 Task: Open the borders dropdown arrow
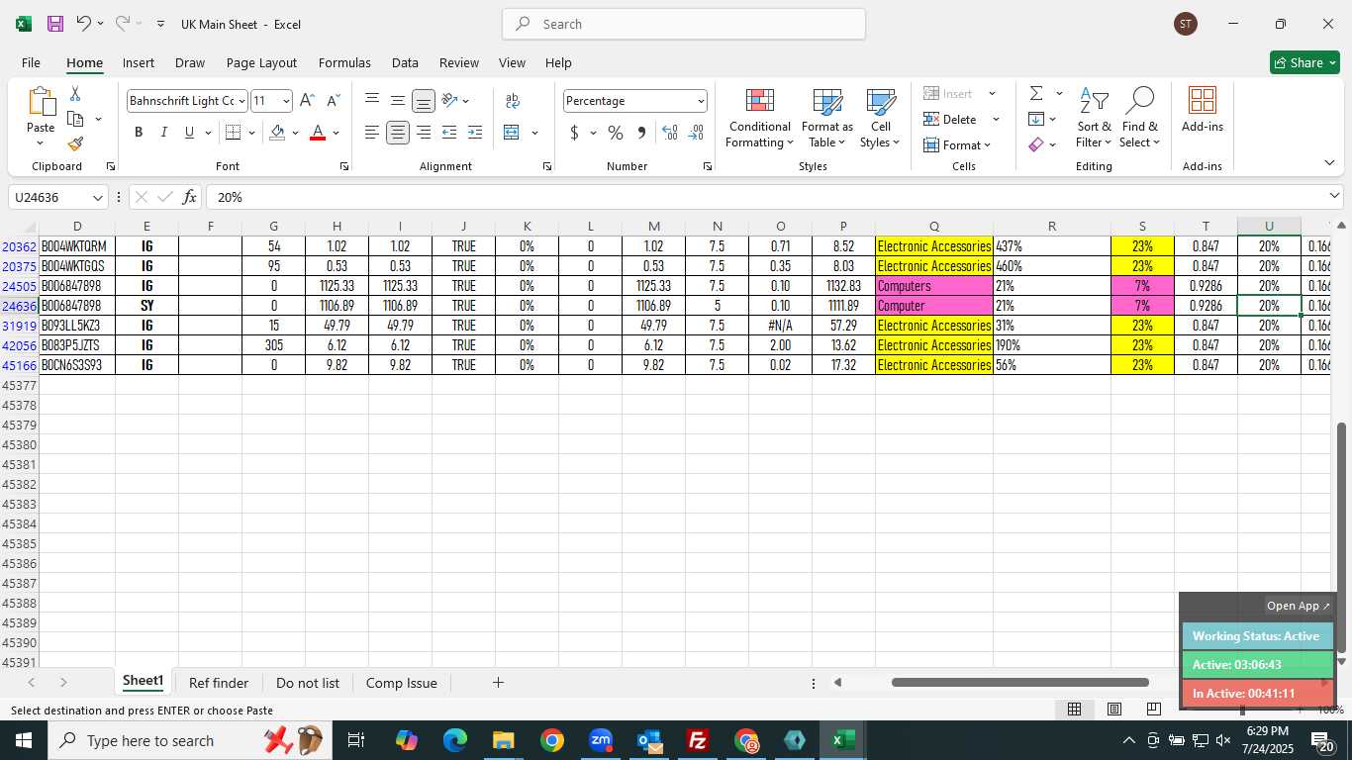click(251, 133)
